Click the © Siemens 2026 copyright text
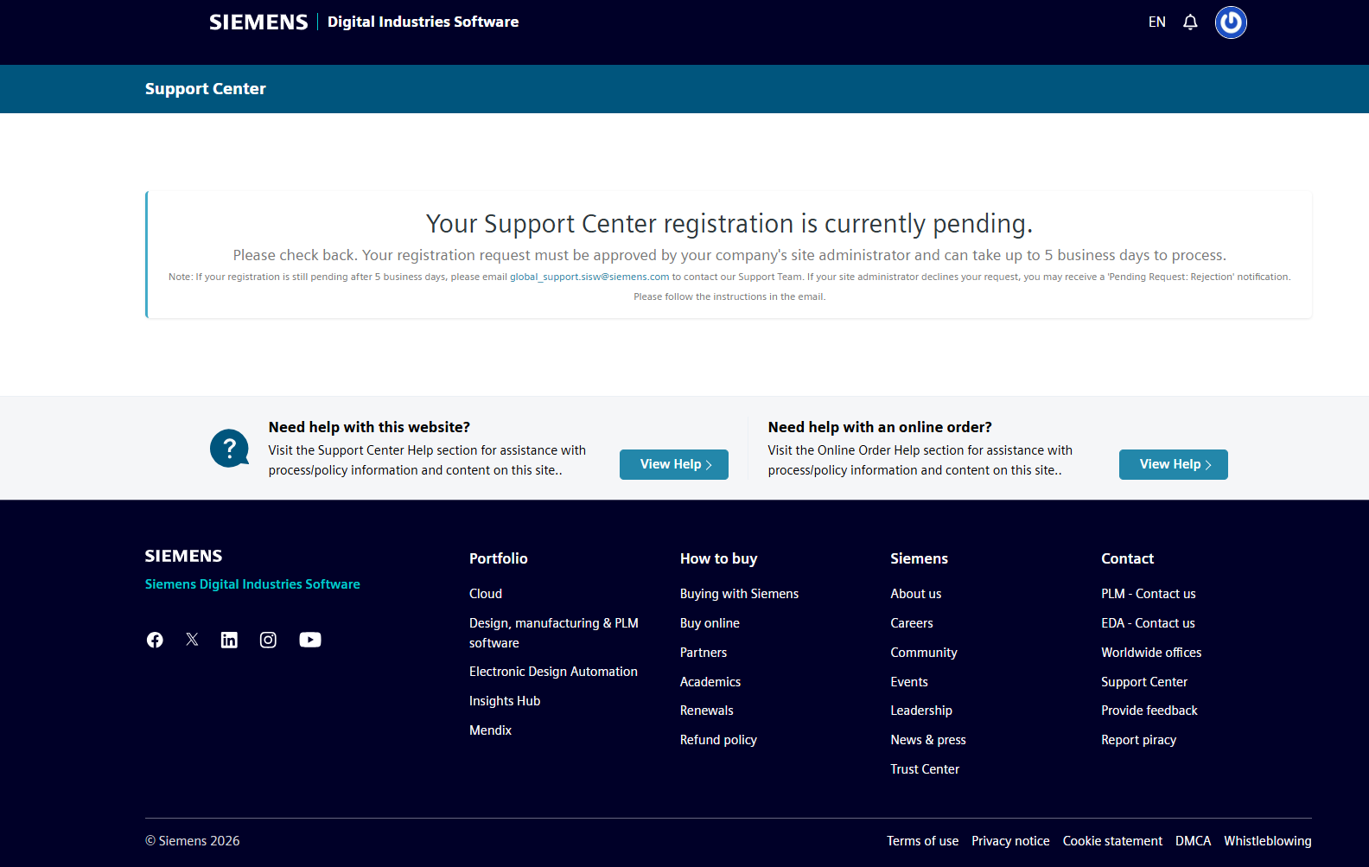 (193, 841)
